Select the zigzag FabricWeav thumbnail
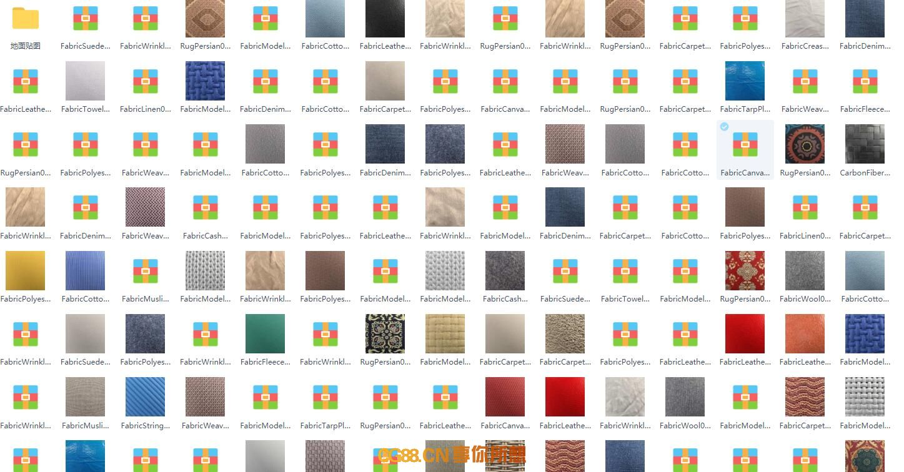The height and width of the screenshot is (472, 904). coord(145,207)
